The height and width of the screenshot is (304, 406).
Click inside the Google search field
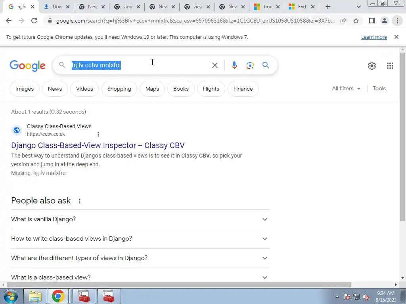point(140,65)
